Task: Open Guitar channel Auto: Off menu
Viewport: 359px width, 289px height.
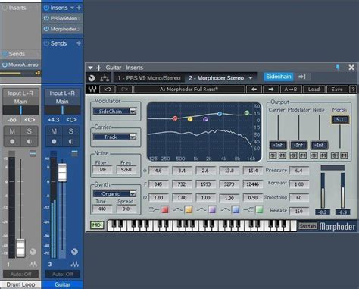Action: pos(62,274)
